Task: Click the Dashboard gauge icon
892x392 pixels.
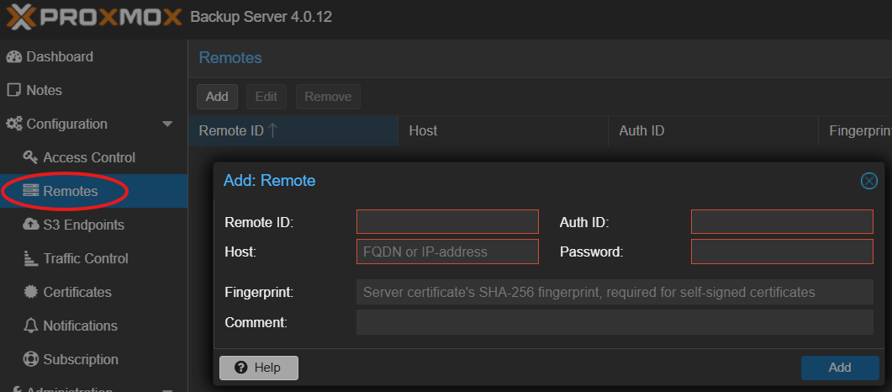Action: pos(14,57)
